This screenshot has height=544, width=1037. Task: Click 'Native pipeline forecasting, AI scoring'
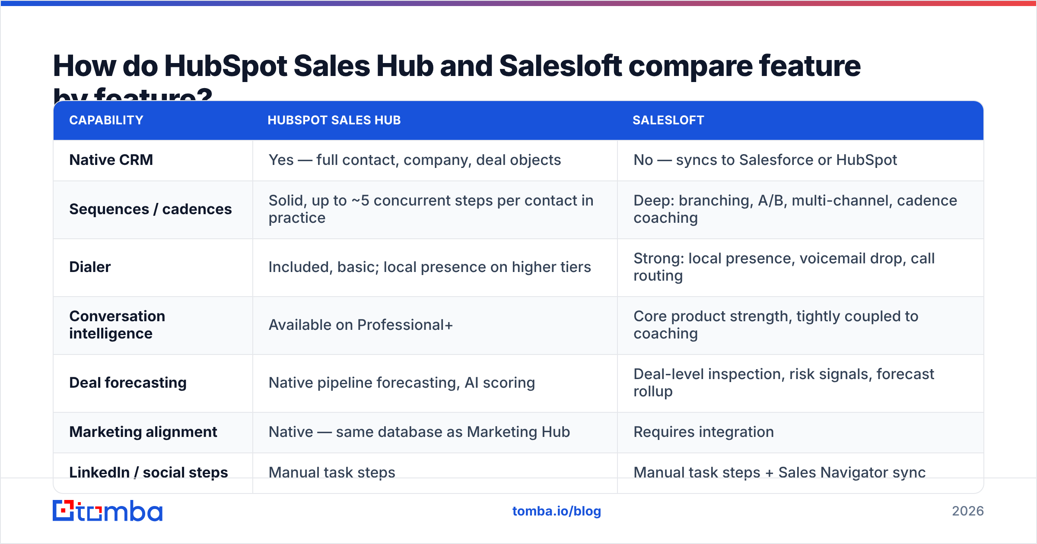pyautogui.click(x=402, y=383)
